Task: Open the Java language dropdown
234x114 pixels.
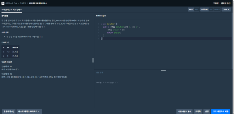Action: [x=226, y=9]
